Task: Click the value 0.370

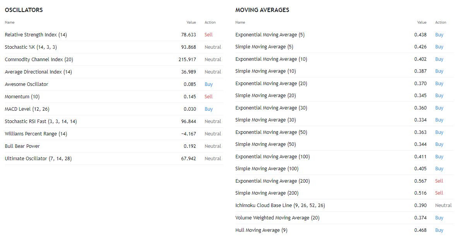Action: pyautogui.click(x=421, y=83)
